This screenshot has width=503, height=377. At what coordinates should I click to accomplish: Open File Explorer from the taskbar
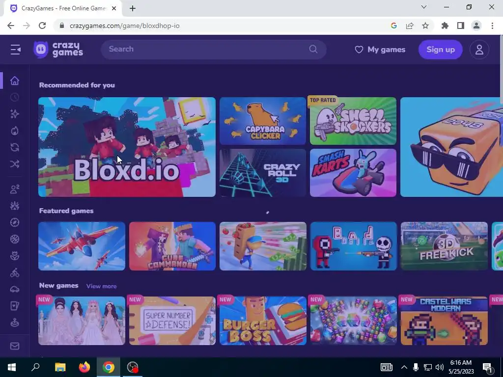[60, 367]
